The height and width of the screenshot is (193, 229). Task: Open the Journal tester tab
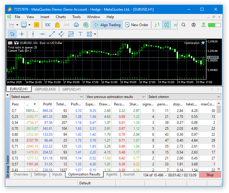pos(129,174)
